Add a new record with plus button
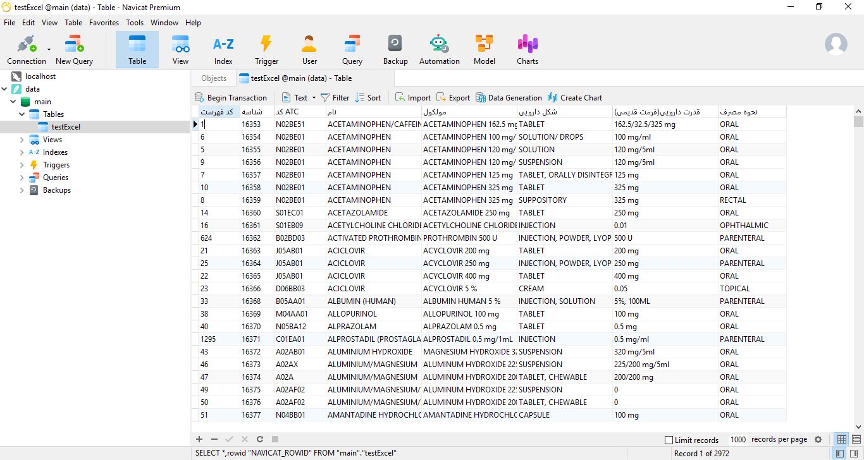Screen dimensions: 864x460 click(x=199, y=439)
